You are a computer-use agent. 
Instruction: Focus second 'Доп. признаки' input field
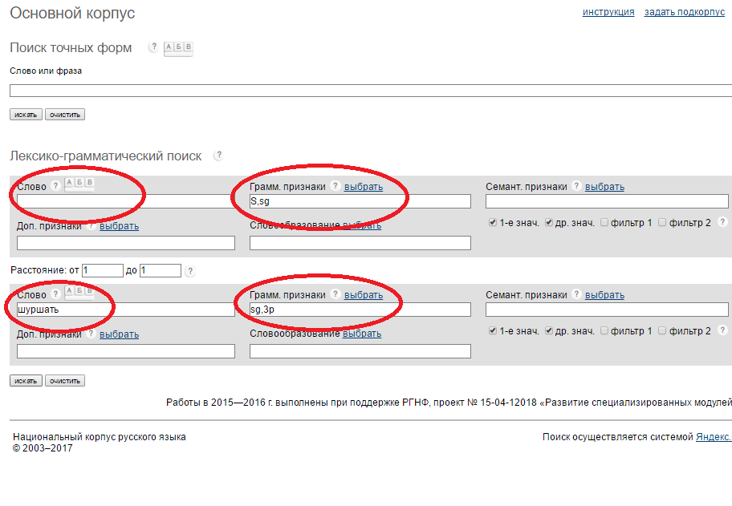click(125, 351)
